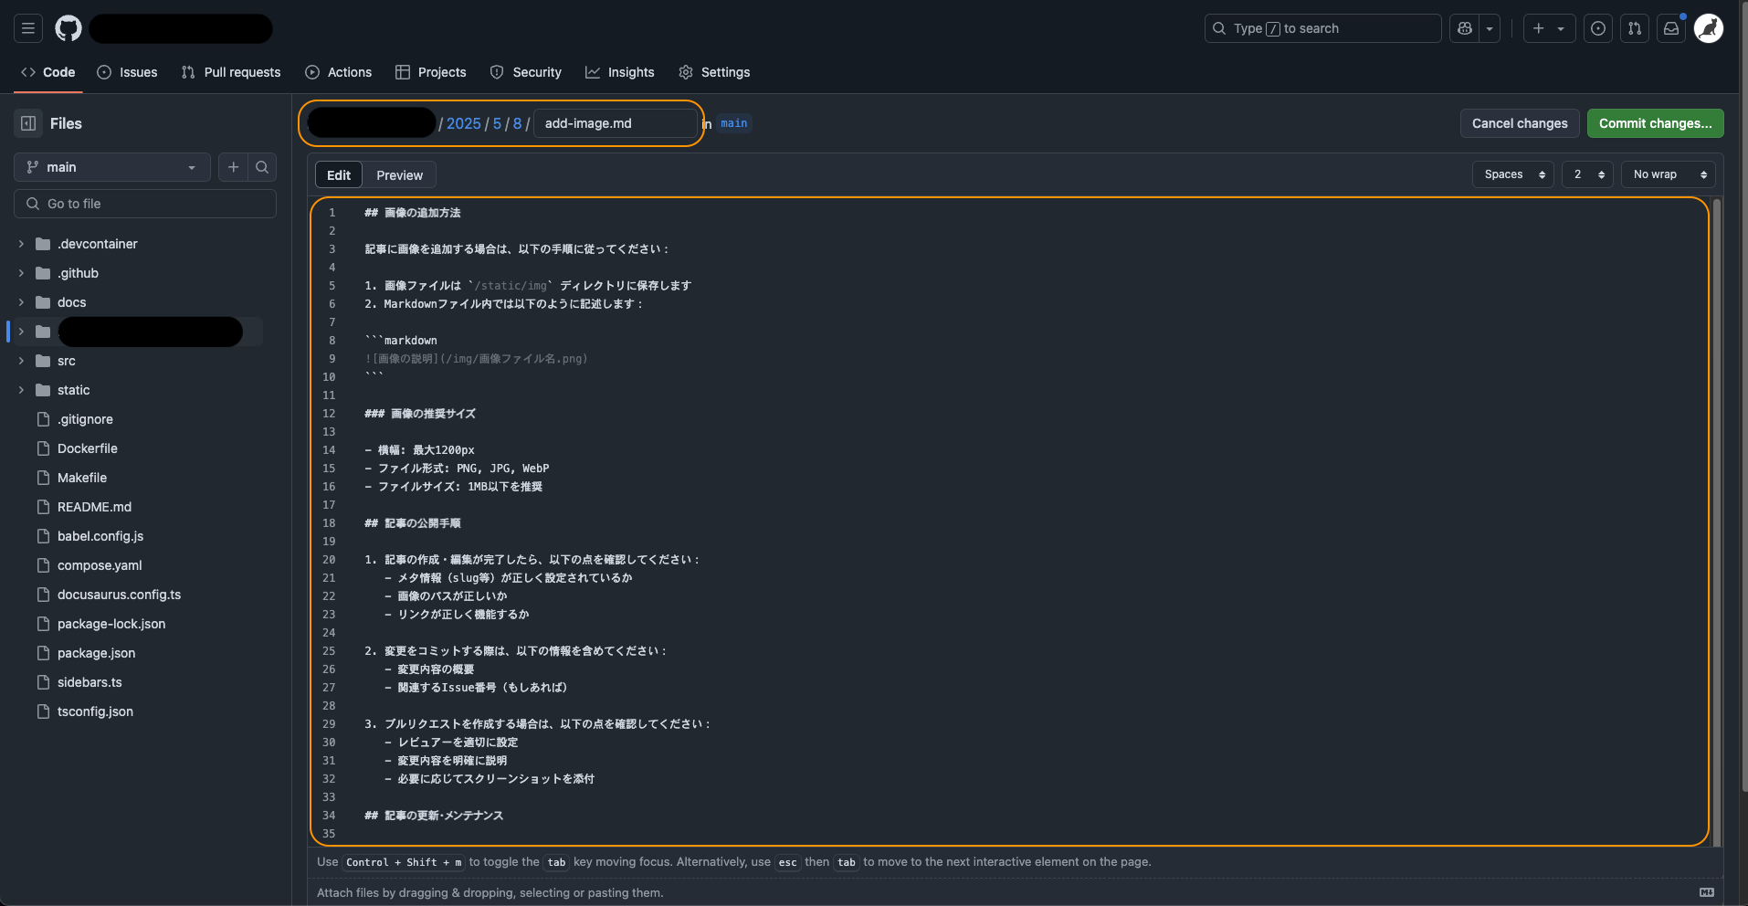The image size is (1748, 906).
Task: Switch editor to Preview mode
Action: point(399,175)
